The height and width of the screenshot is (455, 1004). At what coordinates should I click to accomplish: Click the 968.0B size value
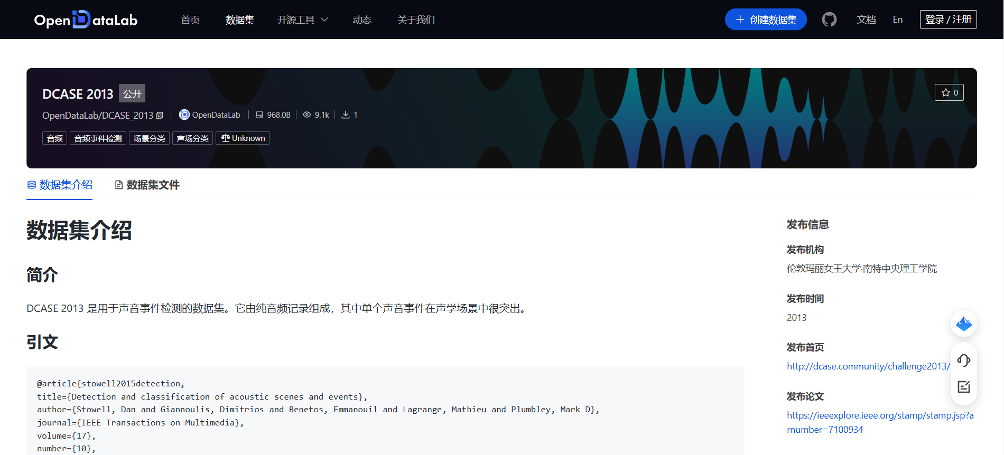pos(279,115)
